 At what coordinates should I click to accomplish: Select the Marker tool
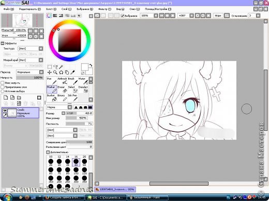[52, 89]
